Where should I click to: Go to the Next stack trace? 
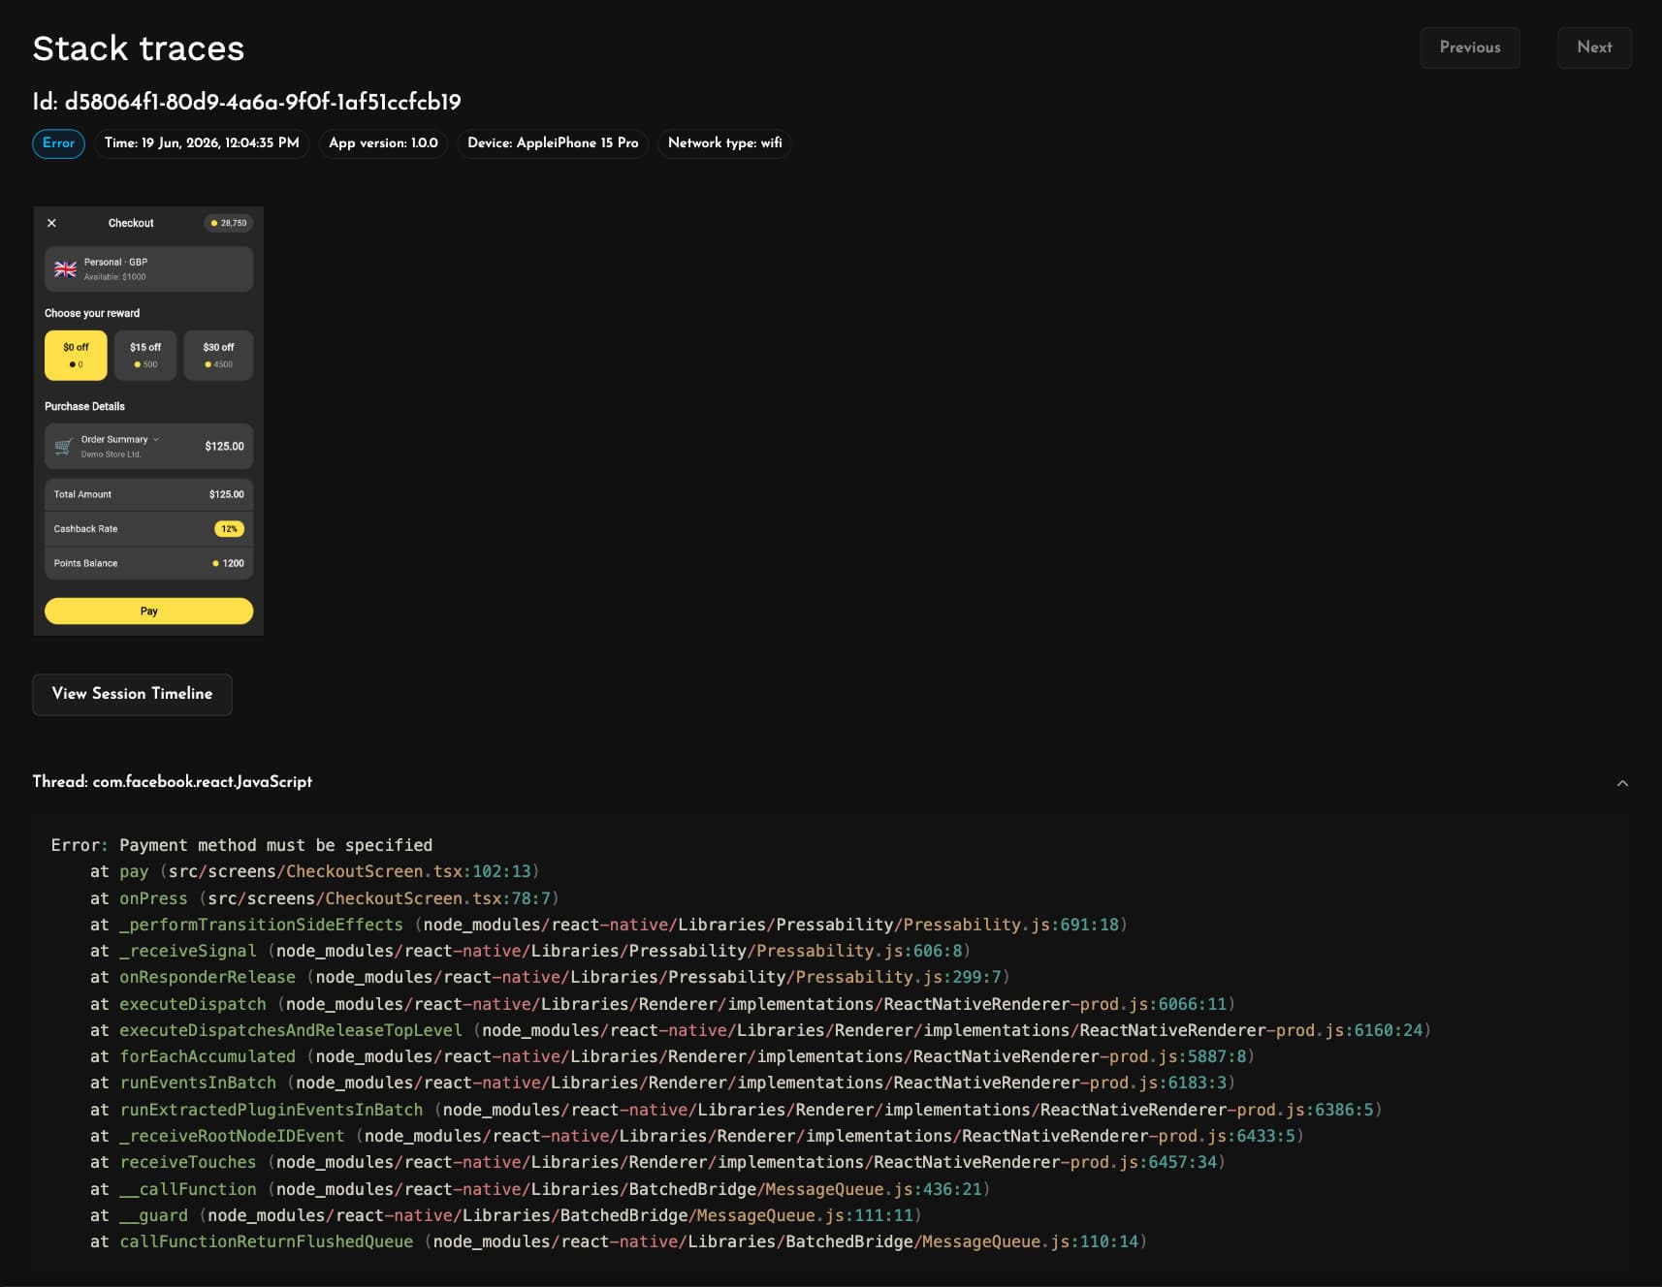click(x=1594, y=47)
